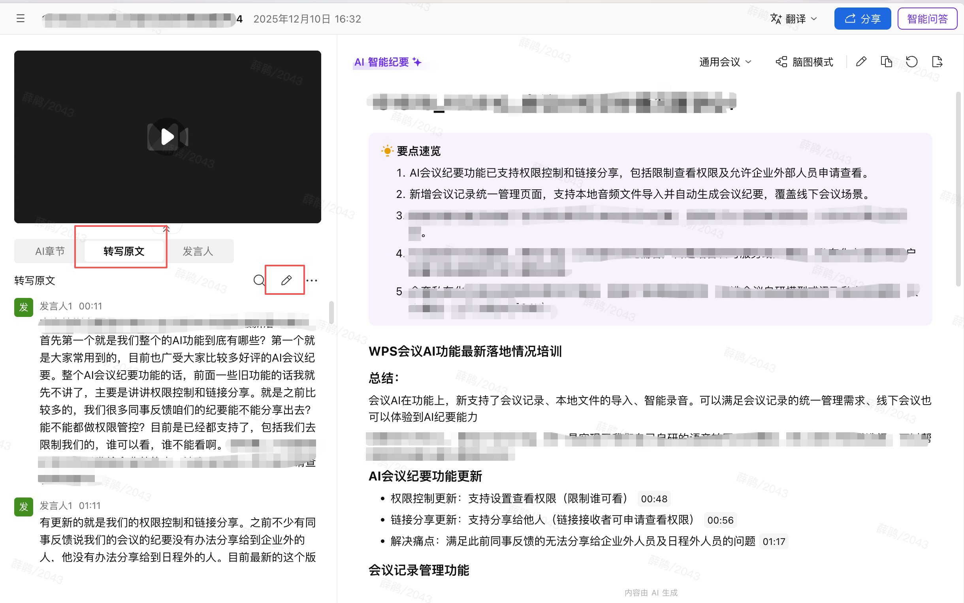This screenshot has width=964, height=603.
Task: Click speaker avatar at 00:11
Action: coord(24,307)
